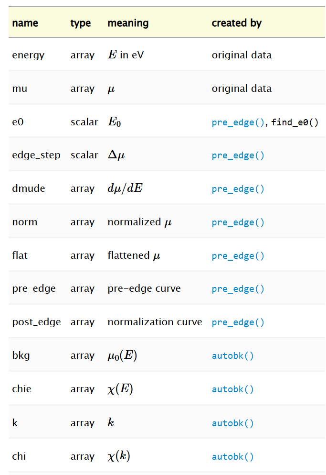Open autobk() link in k row

tap(232, 423)
